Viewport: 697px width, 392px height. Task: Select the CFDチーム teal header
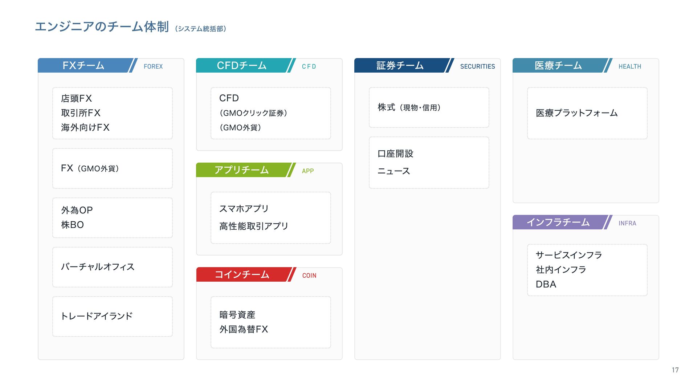point(242,66)
